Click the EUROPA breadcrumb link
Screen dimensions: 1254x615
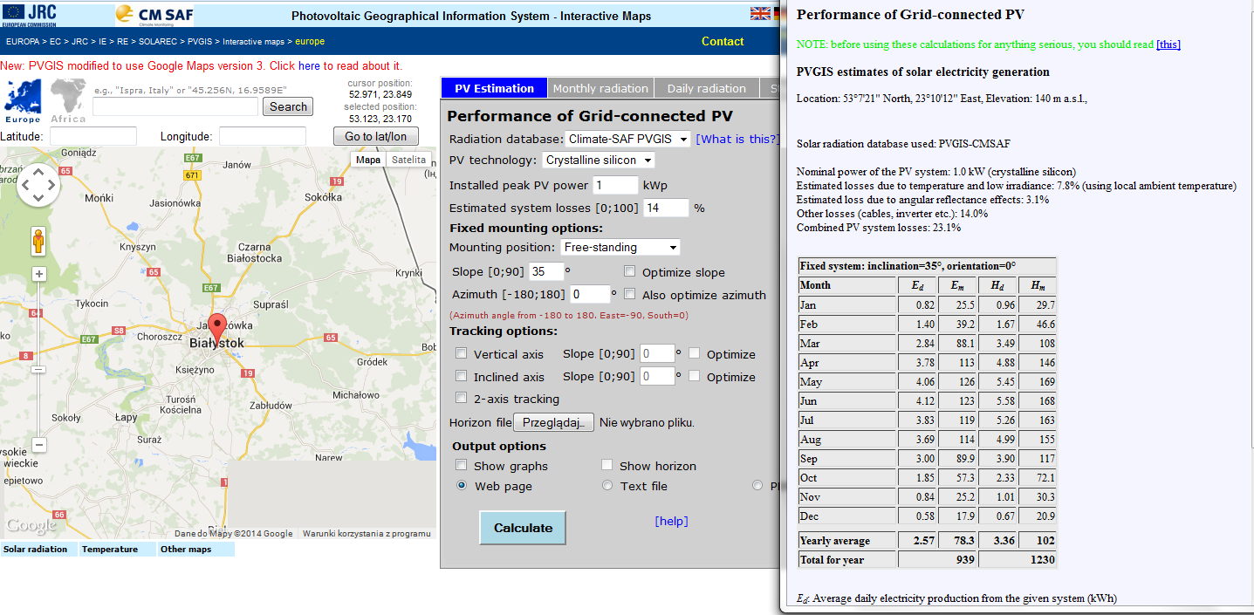tap(24, 41)
